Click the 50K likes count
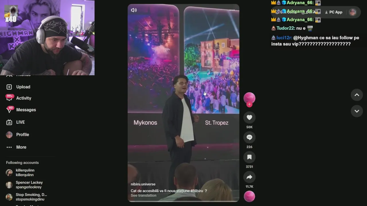The image size is (367, 206). coord(249,127)
